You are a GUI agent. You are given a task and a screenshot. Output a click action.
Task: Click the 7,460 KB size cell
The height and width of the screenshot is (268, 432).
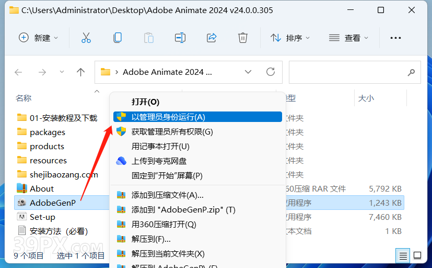[385, 217]
